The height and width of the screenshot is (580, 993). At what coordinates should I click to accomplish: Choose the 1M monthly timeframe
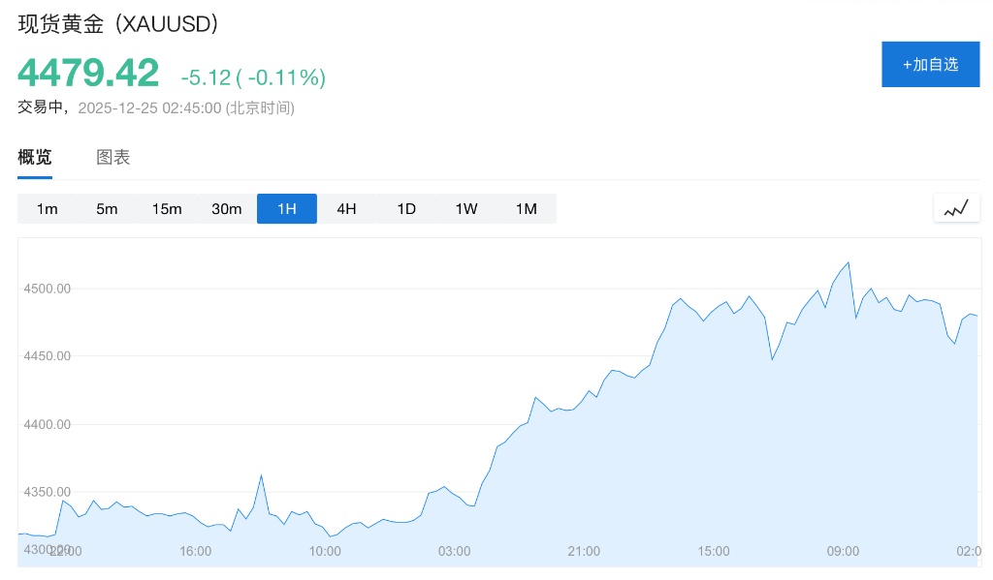526,209
